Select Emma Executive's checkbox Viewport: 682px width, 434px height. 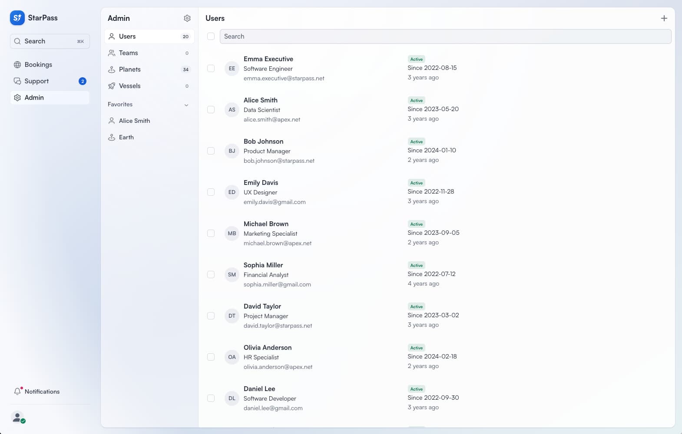[211, 69]
